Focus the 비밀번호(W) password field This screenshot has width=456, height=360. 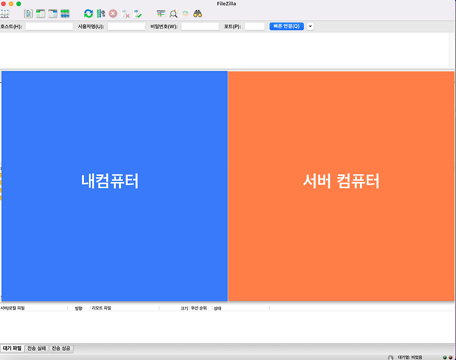click(x=200, y=27)
